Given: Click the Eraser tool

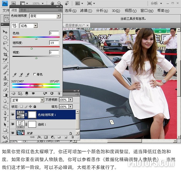Looking at the screenshot, I should click(5, 89).
